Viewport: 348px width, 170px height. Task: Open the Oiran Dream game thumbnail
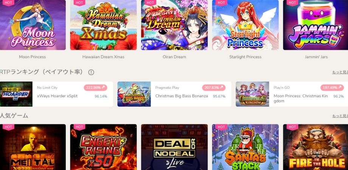pos(174,25)
